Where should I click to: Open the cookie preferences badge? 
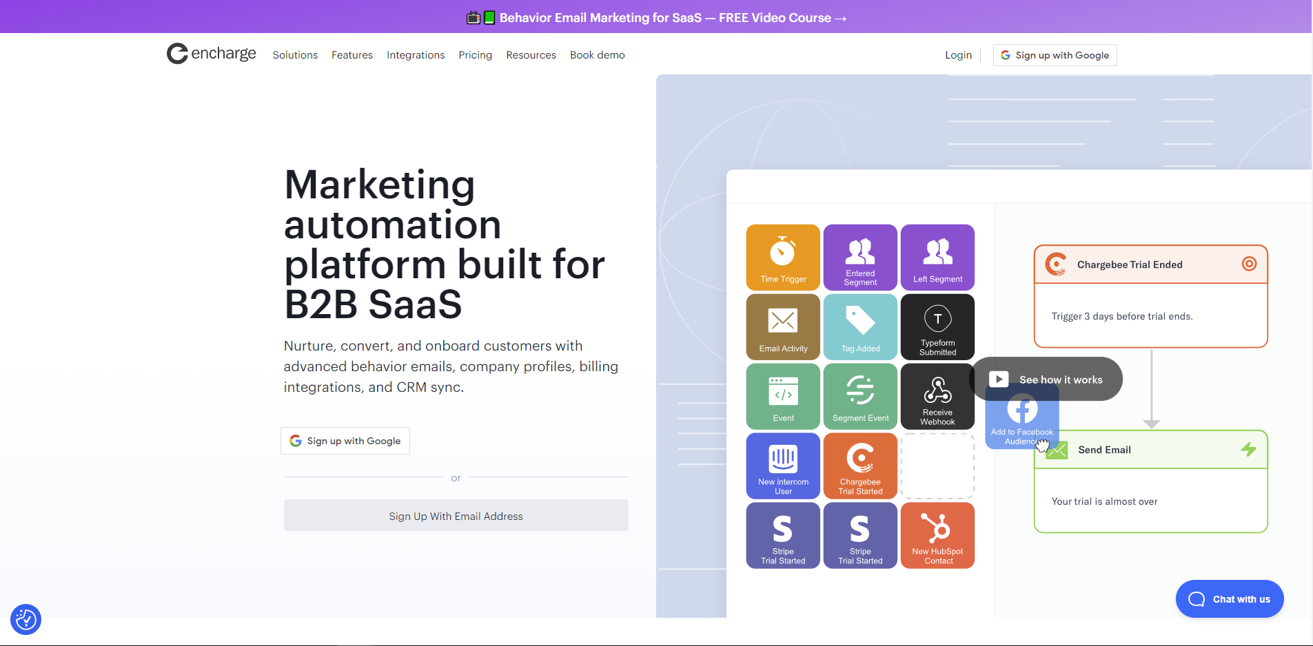tap(26, 619)
